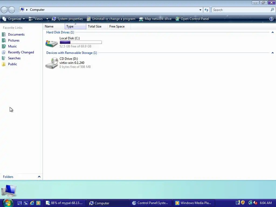
Task: Click 'Computer' in the address bar
Action: click(37, 10)
